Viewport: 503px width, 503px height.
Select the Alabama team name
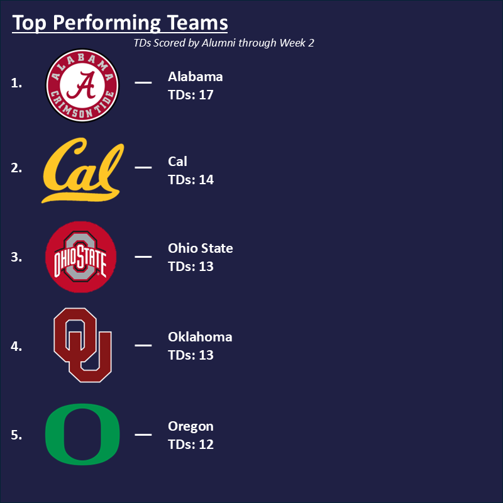point(196,77)
